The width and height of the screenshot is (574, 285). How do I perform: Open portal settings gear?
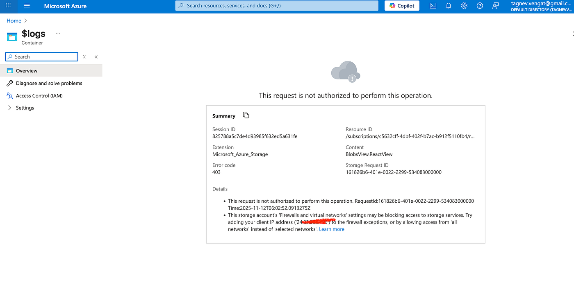(464, 6)
